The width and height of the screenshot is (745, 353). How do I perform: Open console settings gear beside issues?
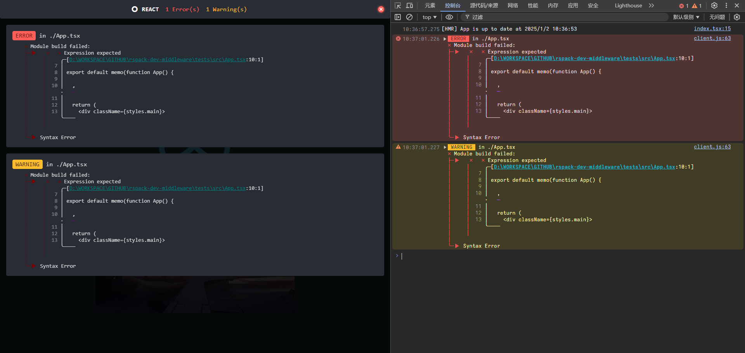pos(737,17)
